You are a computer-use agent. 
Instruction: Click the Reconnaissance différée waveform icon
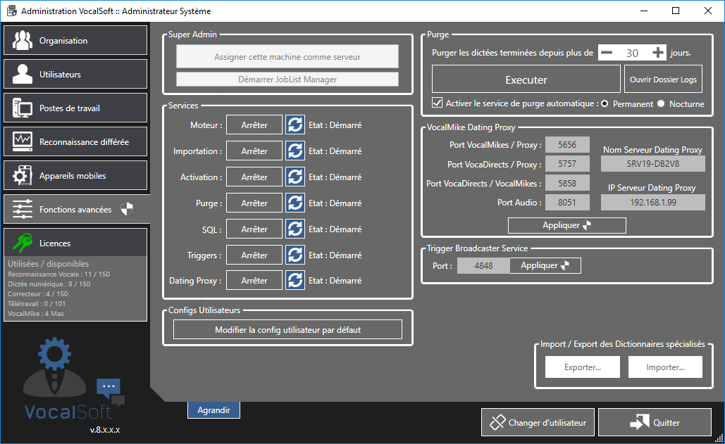pos(23,141)
